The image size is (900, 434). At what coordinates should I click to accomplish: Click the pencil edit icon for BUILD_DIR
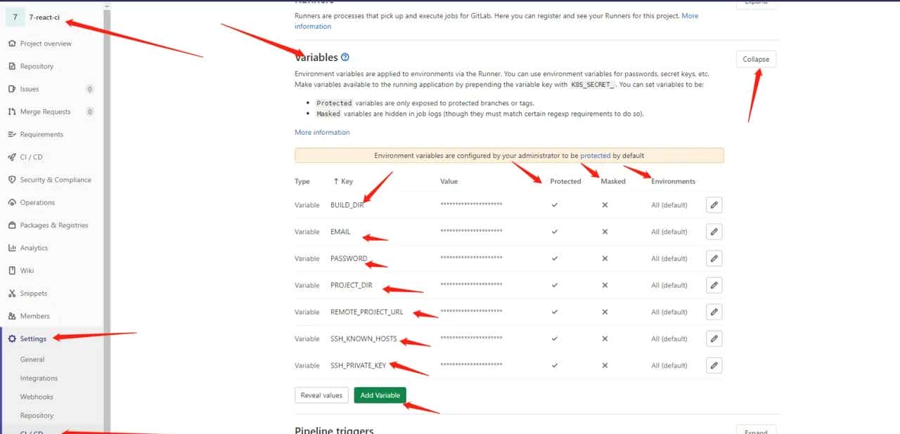pyautogui.click(x=714, y=205)
